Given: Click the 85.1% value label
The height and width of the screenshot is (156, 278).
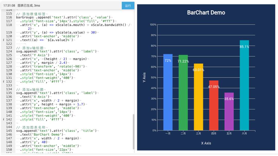Looking at the screenshot, I should [x=244, y=47].
